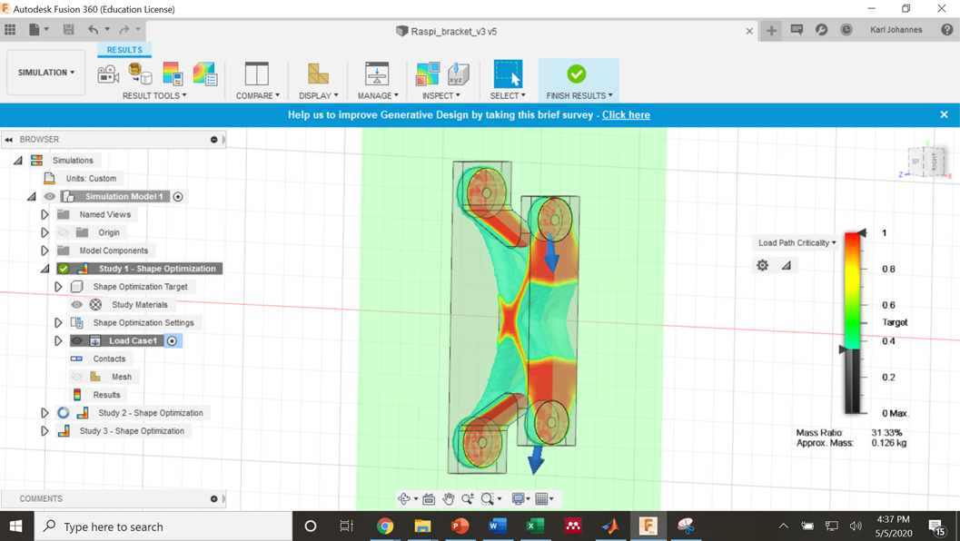960x541 pixels.
Task: Click the Windows taskbar search box
Action: click(x=163, y=526)
